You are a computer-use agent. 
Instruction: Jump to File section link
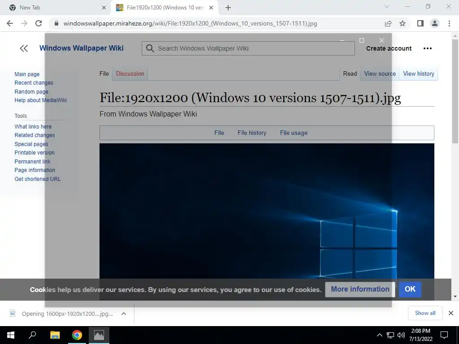tap(219, 133)
